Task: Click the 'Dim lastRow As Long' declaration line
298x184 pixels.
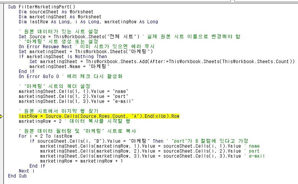Action: [x=88, y=22]
